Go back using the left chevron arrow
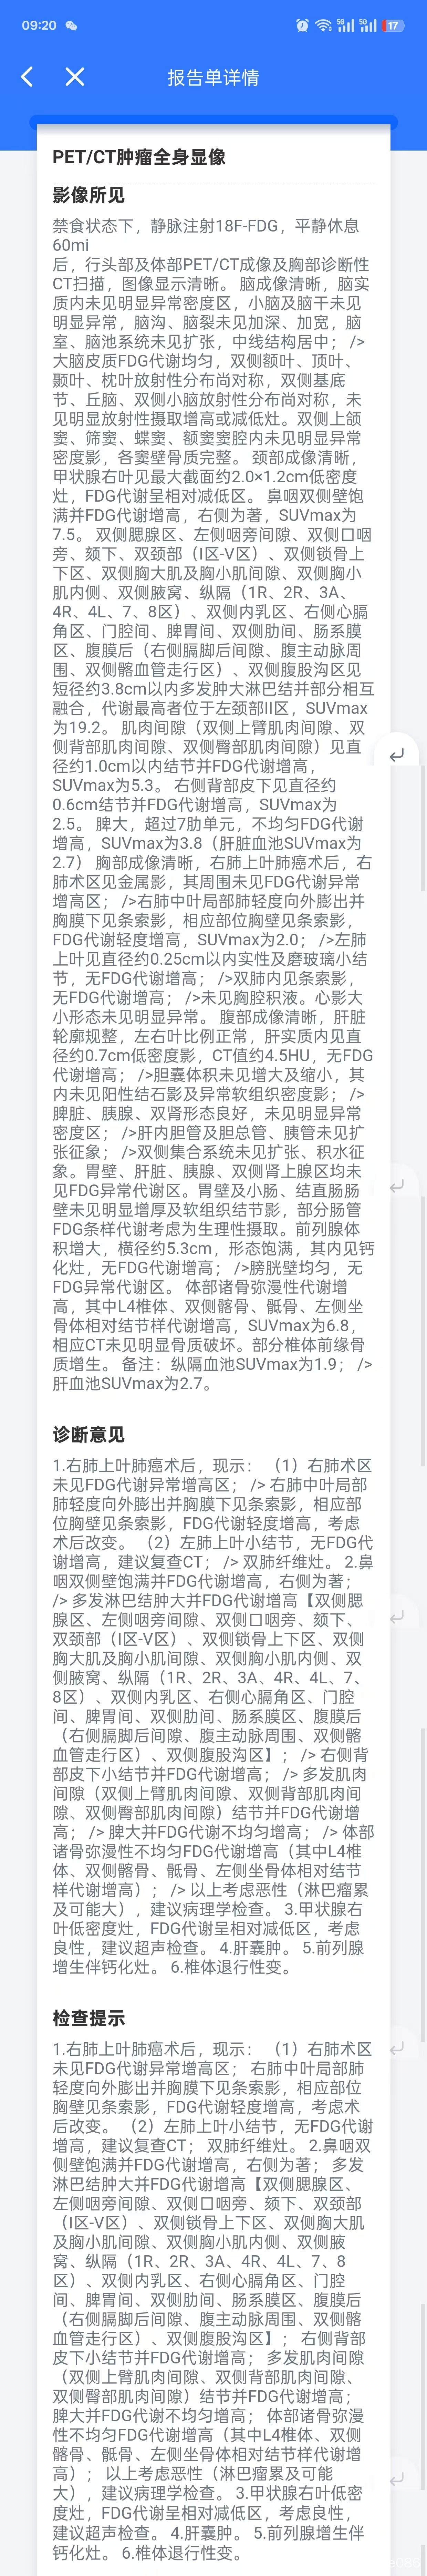Image resolution: width=427 pixels, height=2576 pixels. pos(27,76)
